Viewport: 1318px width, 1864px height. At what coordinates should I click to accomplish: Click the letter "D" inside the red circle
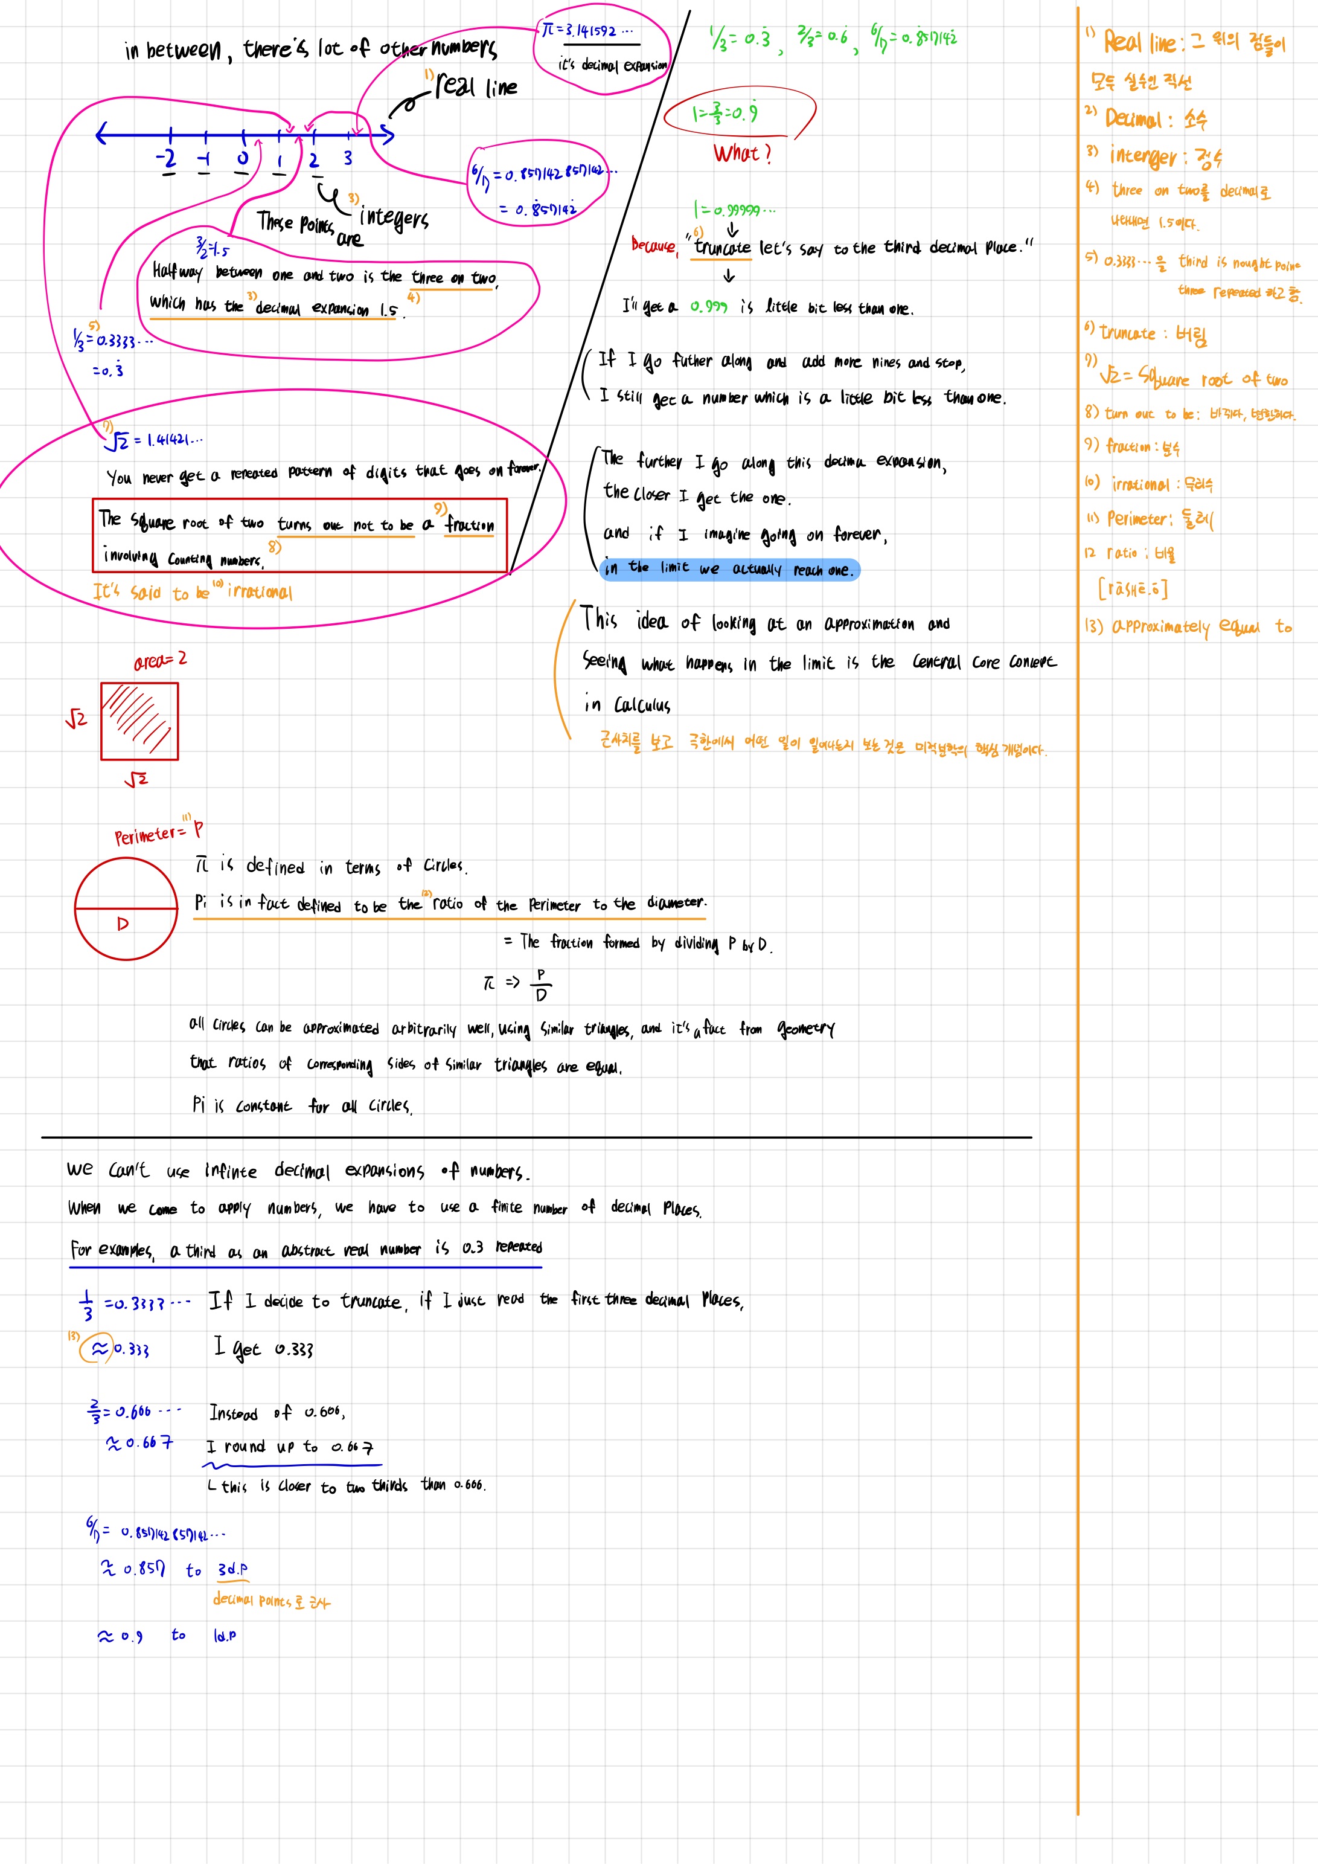pyautogui.click(x=123, y=924)
